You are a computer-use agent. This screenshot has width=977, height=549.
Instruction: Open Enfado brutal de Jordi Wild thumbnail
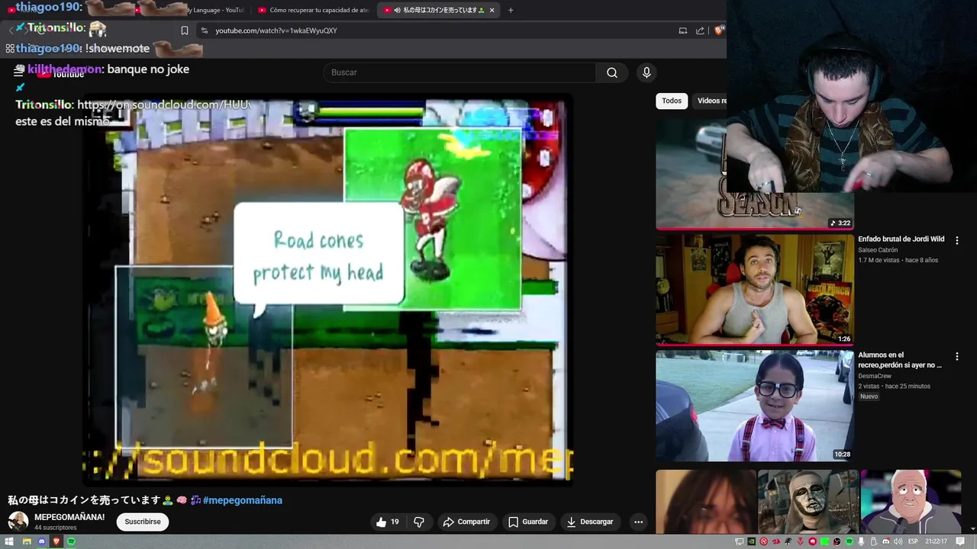(754, 289)
